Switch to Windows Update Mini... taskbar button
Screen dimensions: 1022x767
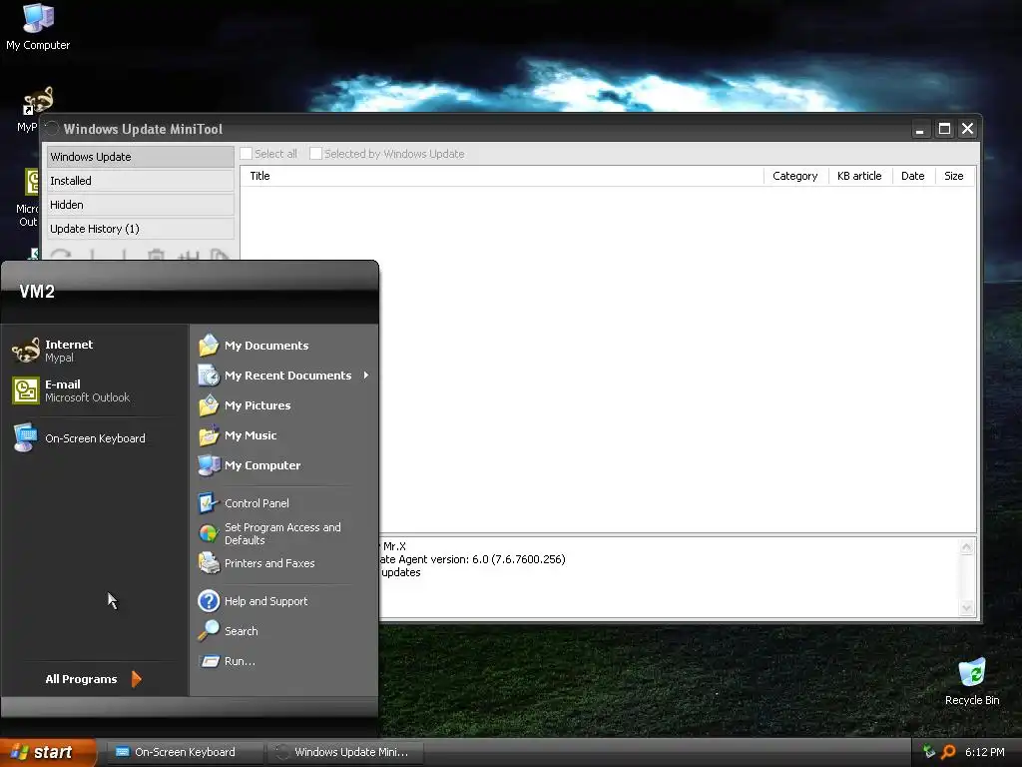tap(346, 752)
